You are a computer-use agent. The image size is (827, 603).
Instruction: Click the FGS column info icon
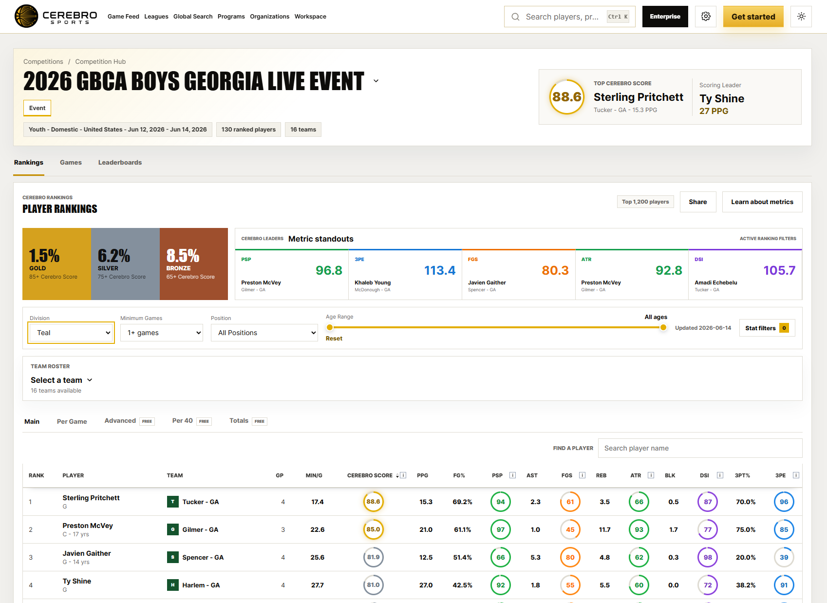click(x=582, y=475)
